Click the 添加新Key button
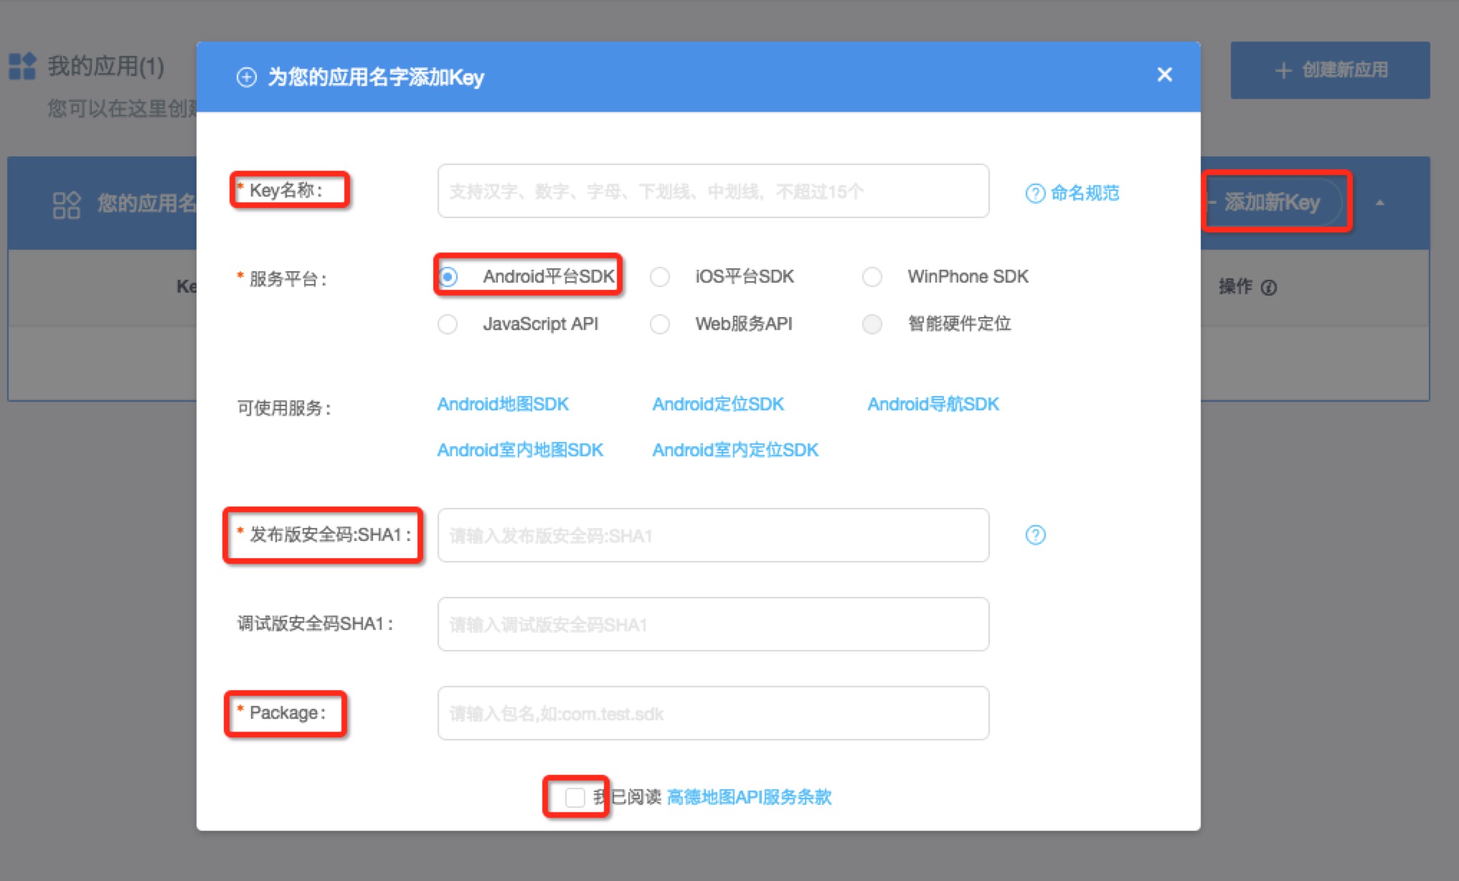The width and height of the screenshot is (1459, 881). [1272, 202]
